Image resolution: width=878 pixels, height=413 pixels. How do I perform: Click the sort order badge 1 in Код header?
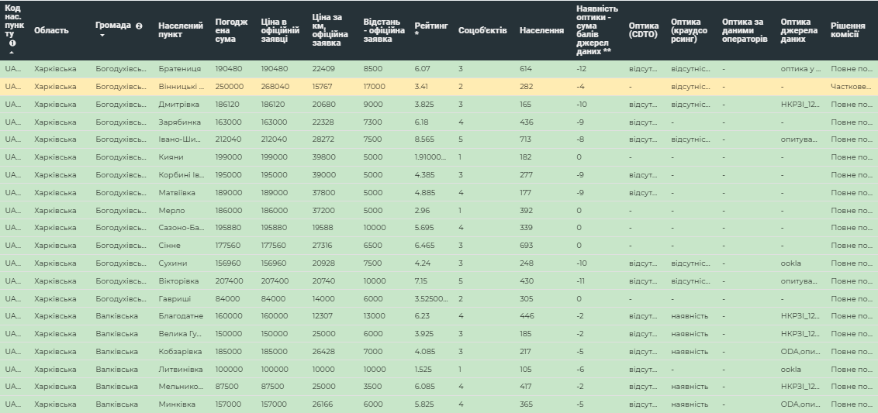(12, 43)
